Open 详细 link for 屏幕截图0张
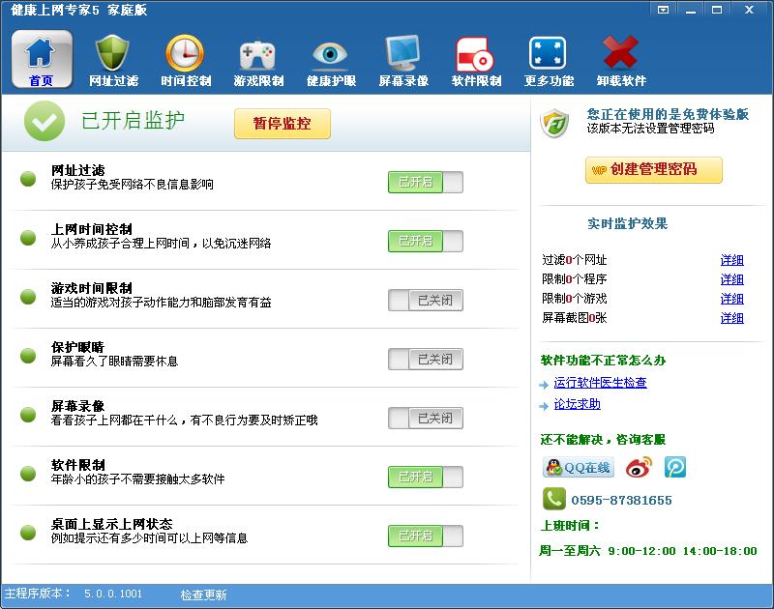The height and width of the screenshot is (609, 774). (x=732, y=318)
